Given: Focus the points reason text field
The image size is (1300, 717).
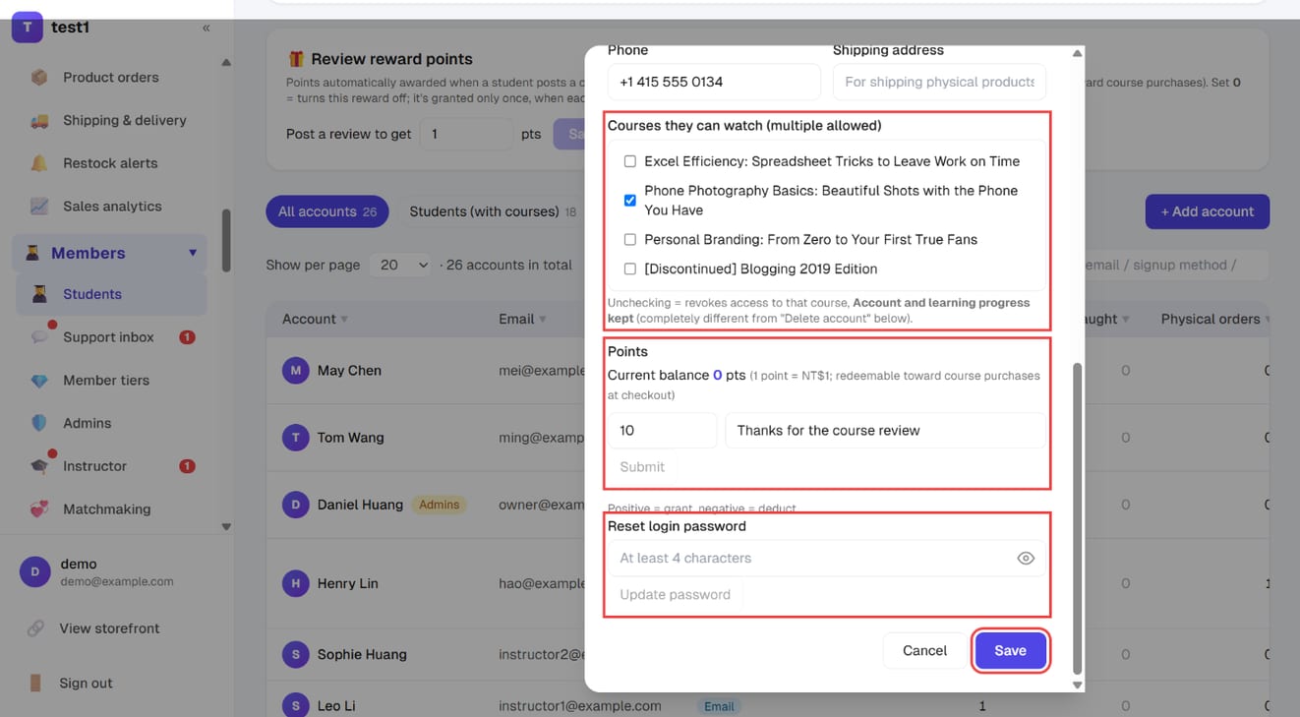Looking at the screenshot, I should (x=886, y=431).
